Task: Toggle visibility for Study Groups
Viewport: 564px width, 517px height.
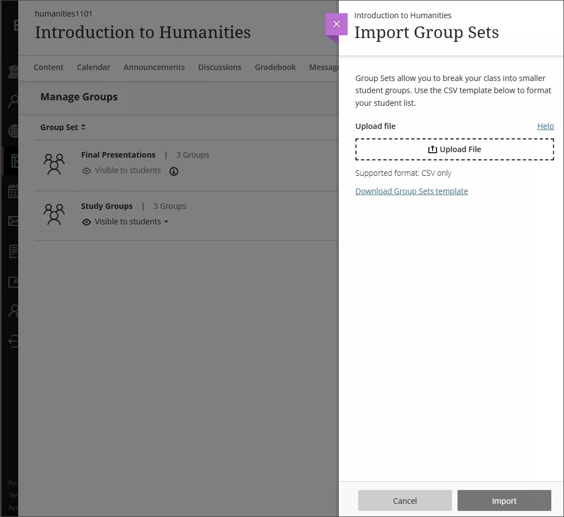Action: [x=125, y=222]
